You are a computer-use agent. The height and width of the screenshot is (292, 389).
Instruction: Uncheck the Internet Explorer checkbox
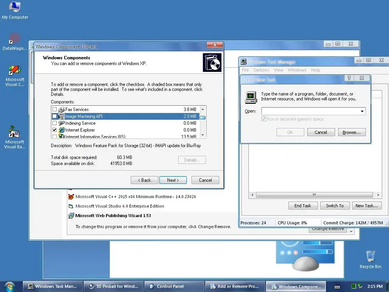tap(55, 130)
